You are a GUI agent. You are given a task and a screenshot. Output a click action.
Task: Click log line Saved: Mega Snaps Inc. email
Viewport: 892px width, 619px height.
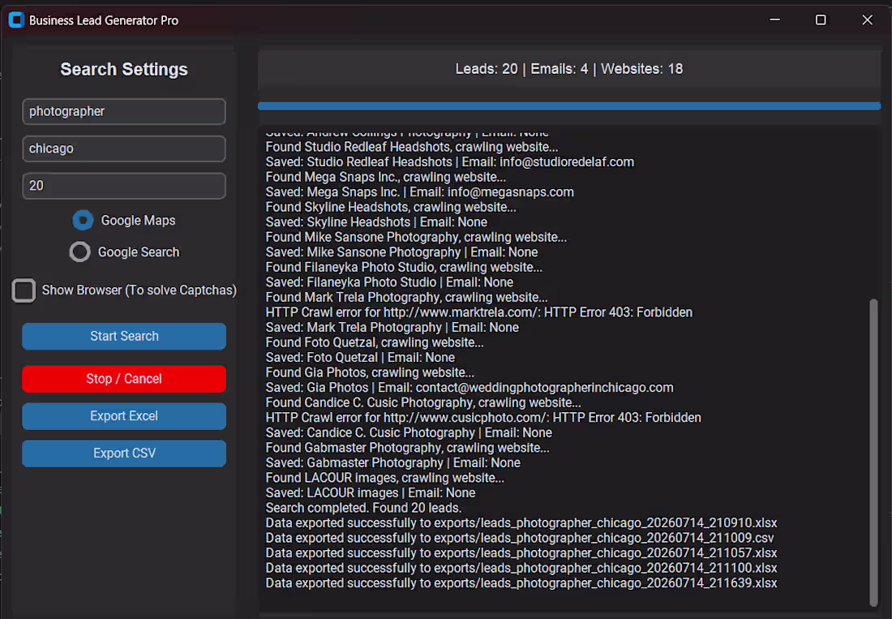click(419, 192)
